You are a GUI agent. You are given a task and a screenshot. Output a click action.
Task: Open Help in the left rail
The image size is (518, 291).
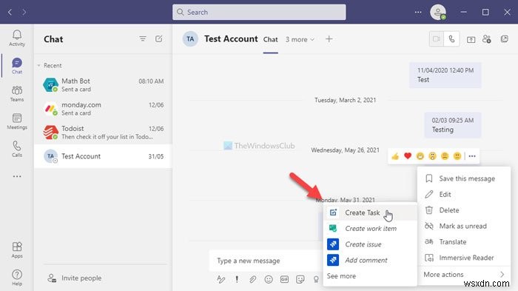pos(17,278)
